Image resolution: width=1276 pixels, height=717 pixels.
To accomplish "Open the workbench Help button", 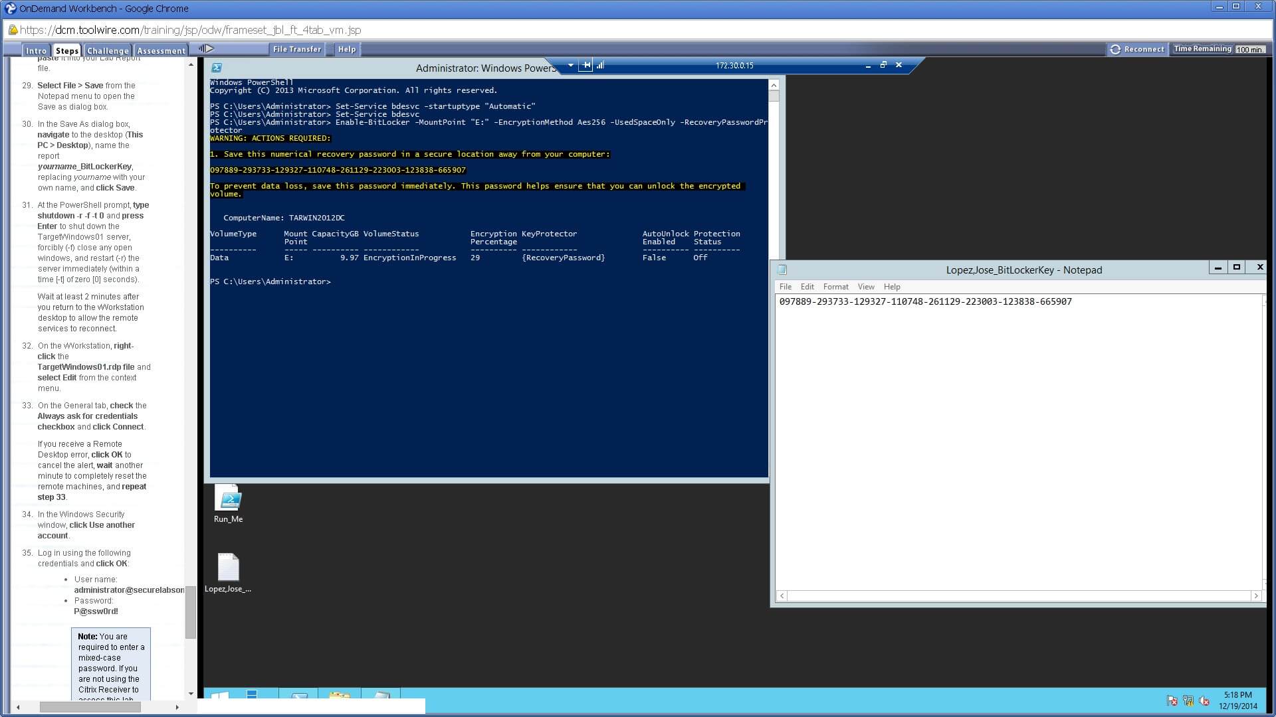I will (x=346, y=49).
